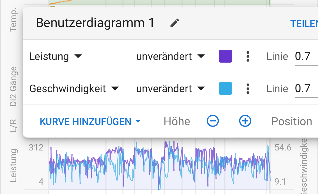The height and width of the screenshot is (194, 318).
Task: Click the KURVE HINZUFÜGEN button
Action: (90, 122)
